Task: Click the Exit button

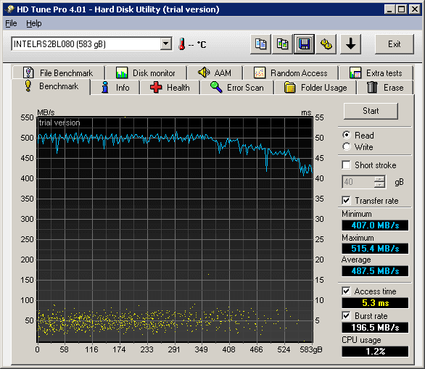Action: 395,44
